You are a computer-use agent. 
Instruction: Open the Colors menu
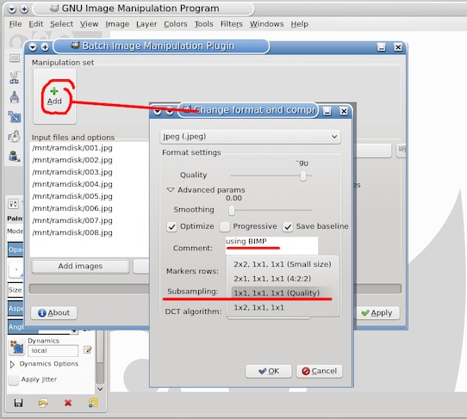point(176,24)
